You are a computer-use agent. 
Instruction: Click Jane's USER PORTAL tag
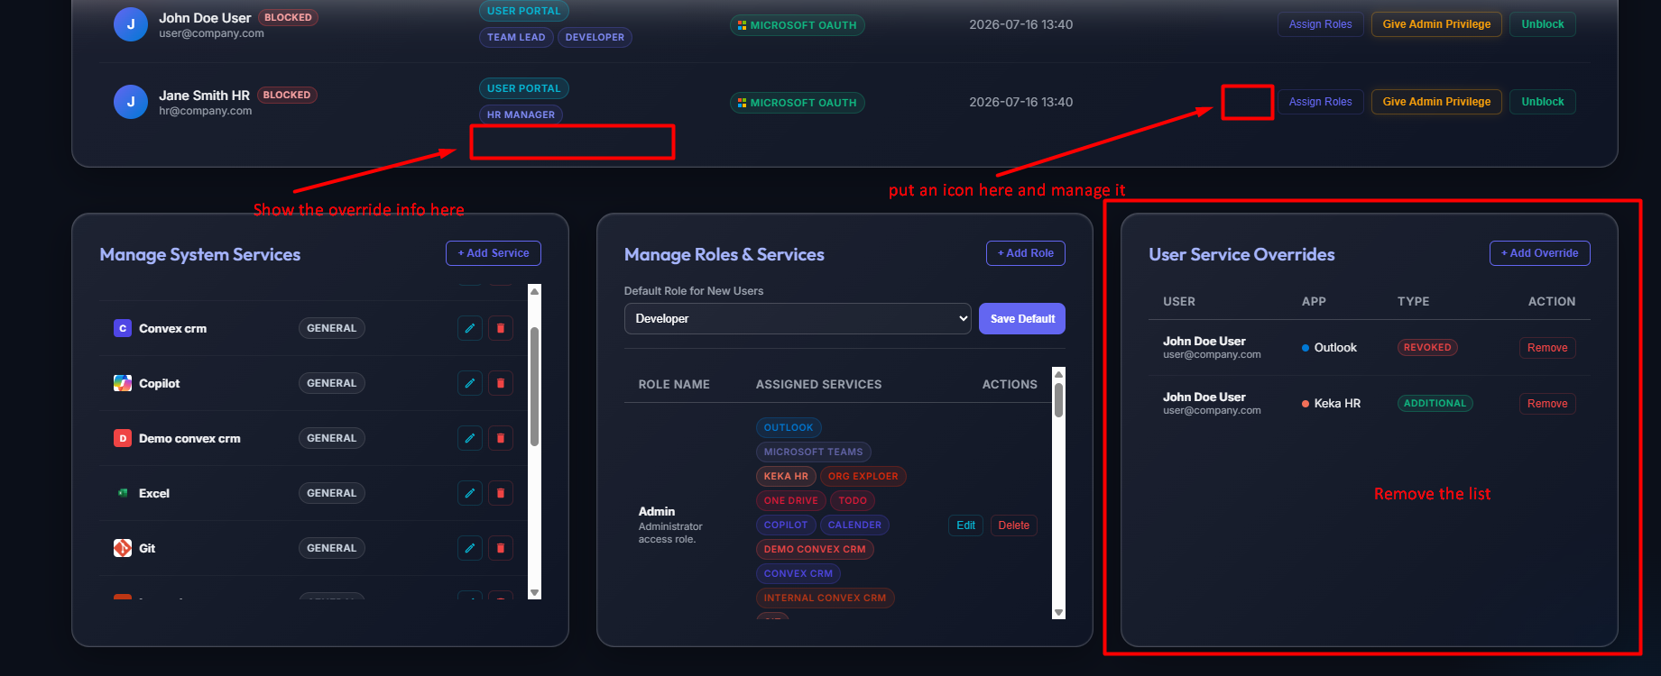[x=524, y=88]
